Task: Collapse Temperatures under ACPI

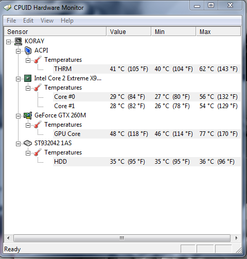Action: coord(28,60)
